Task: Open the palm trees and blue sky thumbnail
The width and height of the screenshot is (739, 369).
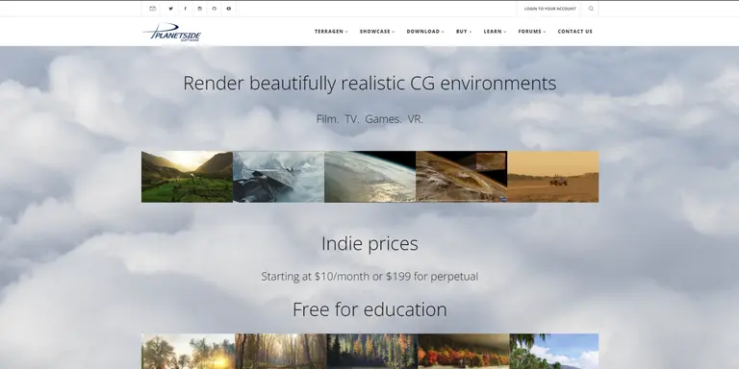Action: 554,351
